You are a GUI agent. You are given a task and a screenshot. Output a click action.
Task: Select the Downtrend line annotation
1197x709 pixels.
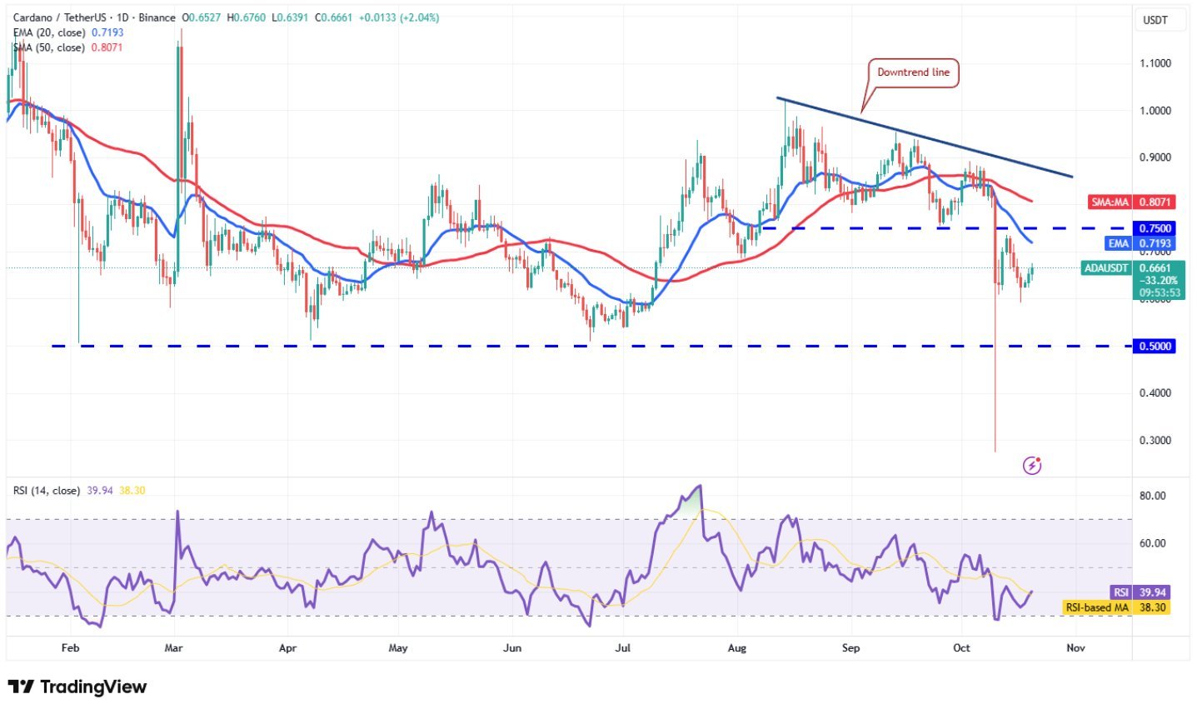[913, 72]
